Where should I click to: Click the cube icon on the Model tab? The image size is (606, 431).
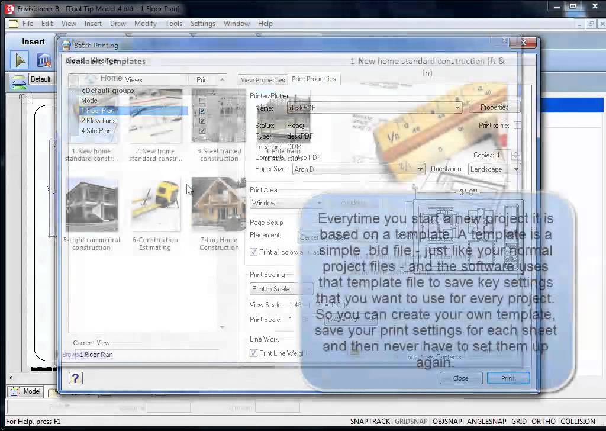point(15,391)
